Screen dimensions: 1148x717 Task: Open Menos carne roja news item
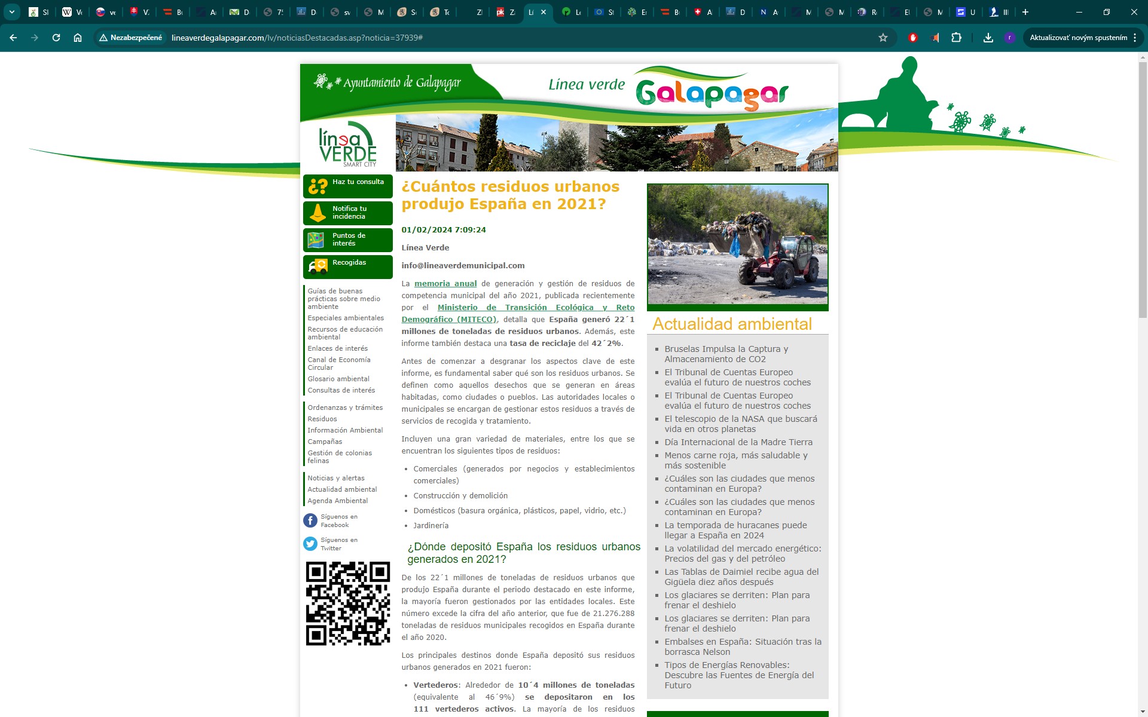pyautogui.click(x=736, y=460)
